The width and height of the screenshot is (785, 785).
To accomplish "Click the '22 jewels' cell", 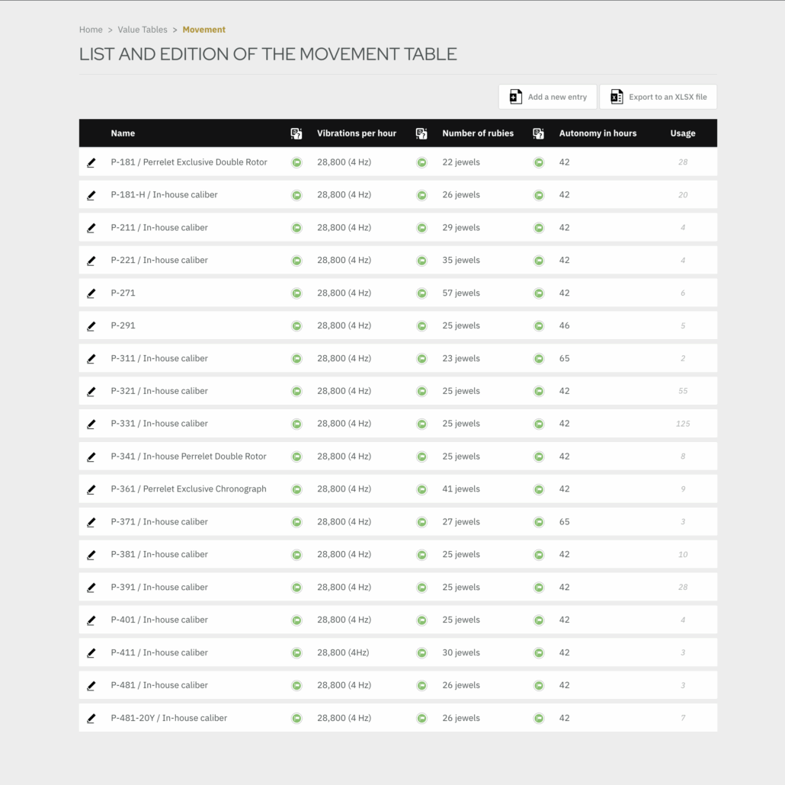I will [461, 162].
